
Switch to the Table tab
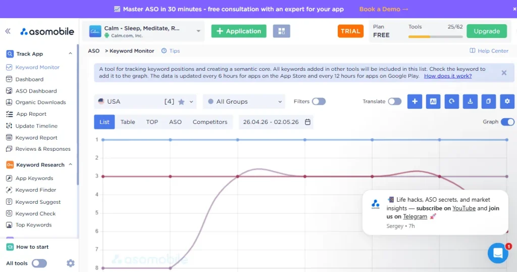click(x=128, y=122)
